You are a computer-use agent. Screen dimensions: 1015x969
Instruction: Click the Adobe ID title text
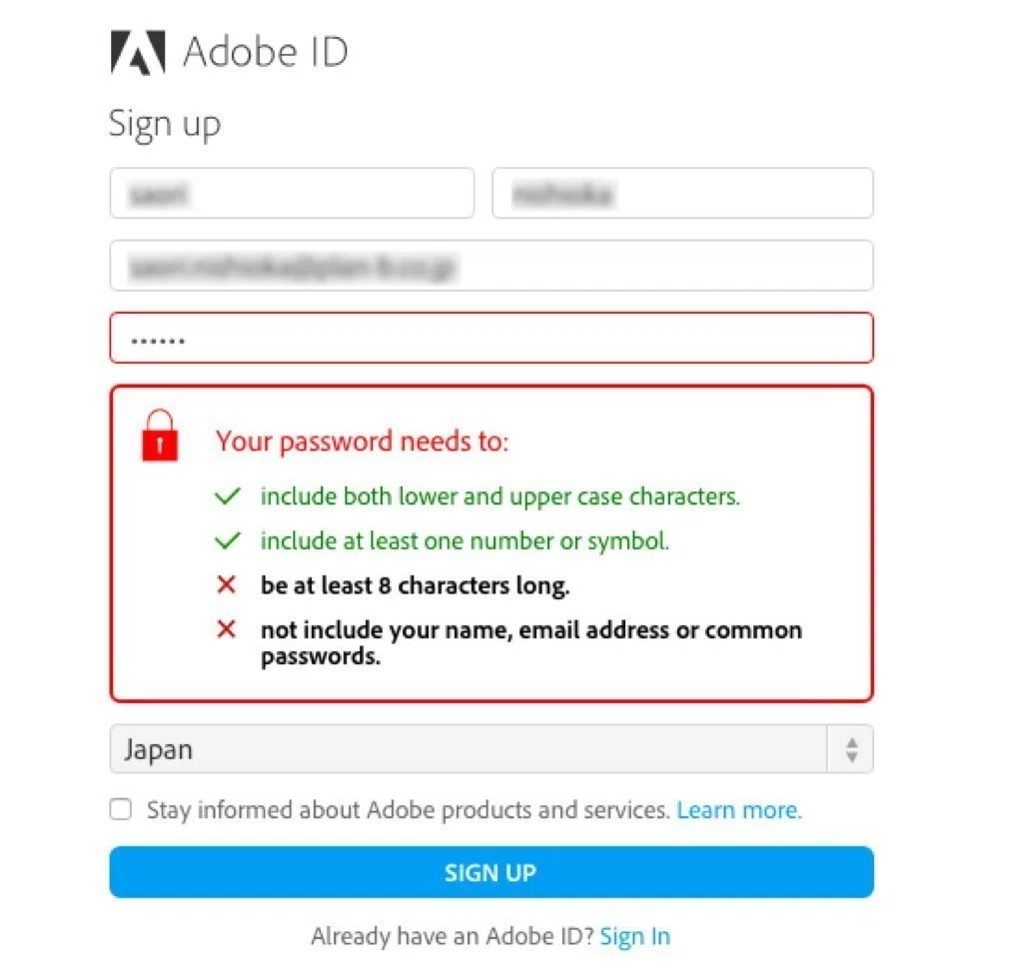pos(266,52)
